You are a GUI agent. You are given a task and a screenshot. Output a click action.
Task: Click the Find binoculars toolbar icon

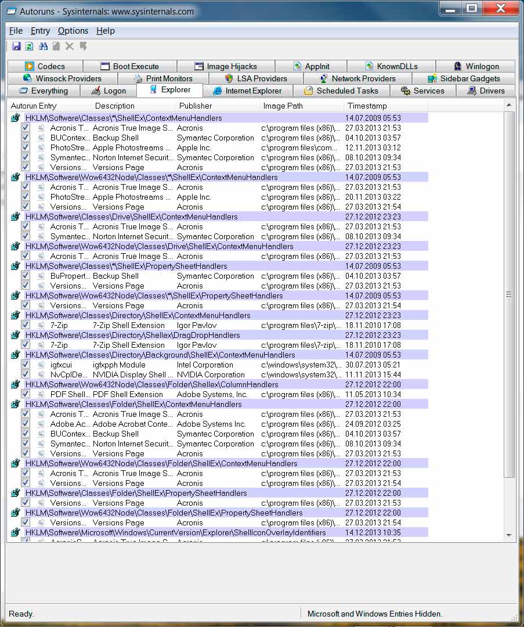pos(43,46)
